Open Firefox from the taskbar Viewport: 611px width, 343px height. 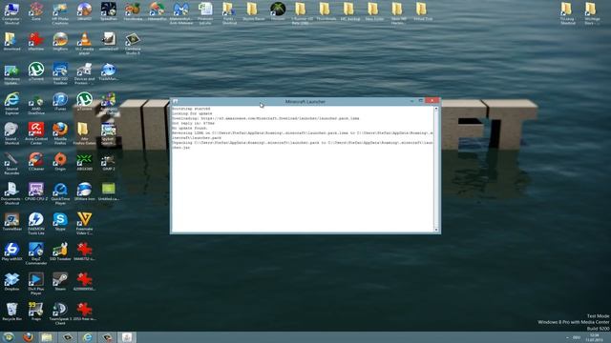point(28,336)
